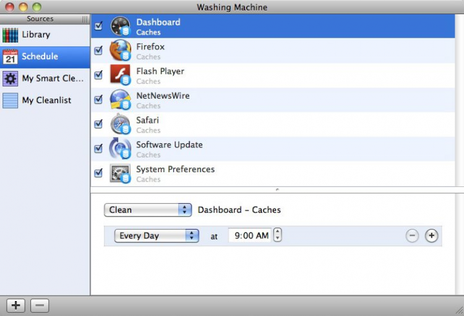This screenshot has width=464, height=316.
Task: Click the Dashboard app icon
Action: click(120, 26)
